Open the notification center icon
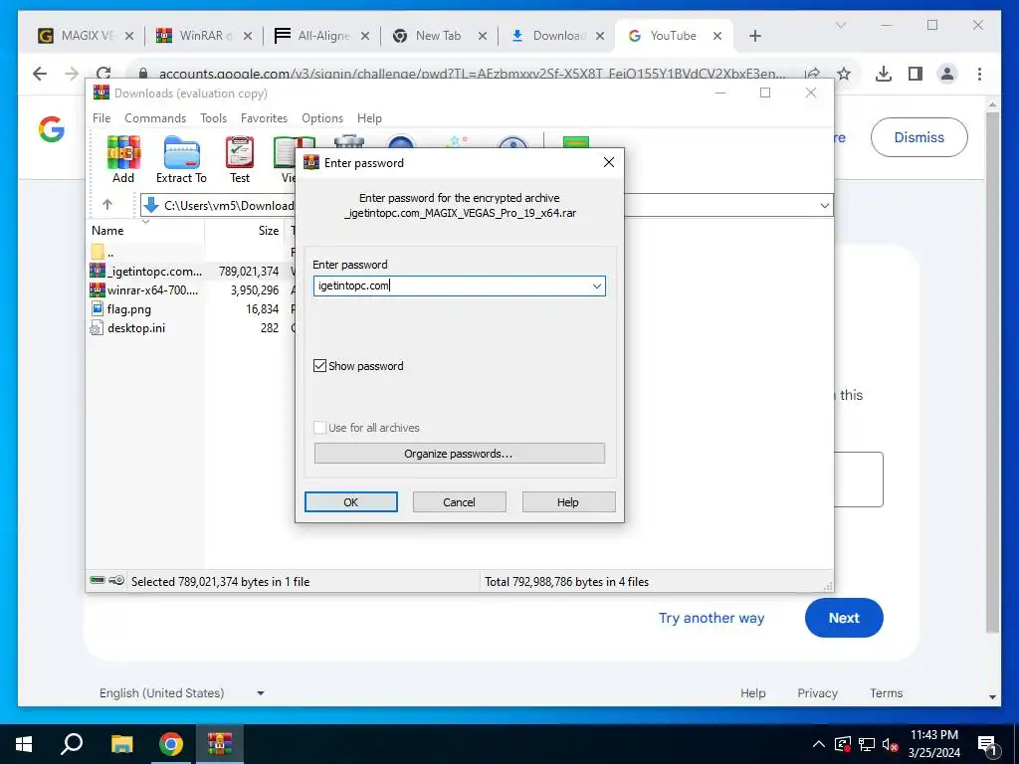Viewport: 1019px width, 764px height. coord(987,744)
